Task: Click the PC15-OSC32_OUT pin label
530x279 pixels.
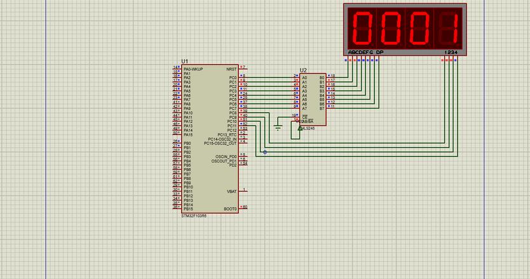Action: 221,143
